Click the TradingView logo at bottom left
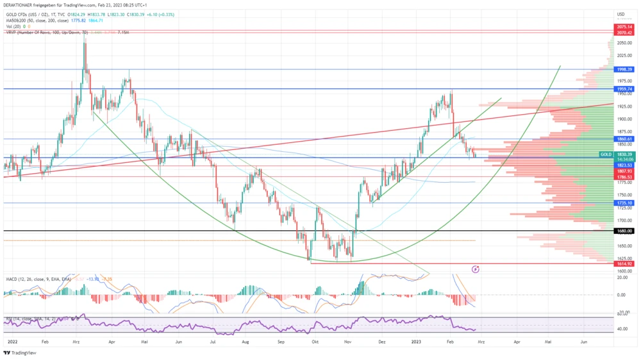641x359 pixels. tap(19, 352)
